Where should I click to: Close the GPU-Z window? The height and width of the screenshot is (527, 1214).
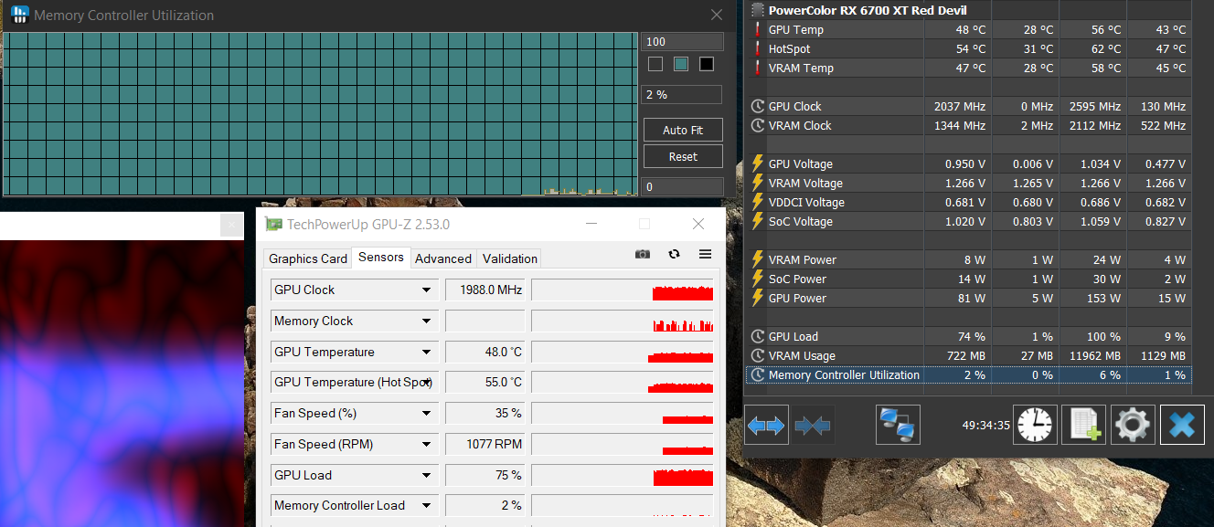click(698, 224)
